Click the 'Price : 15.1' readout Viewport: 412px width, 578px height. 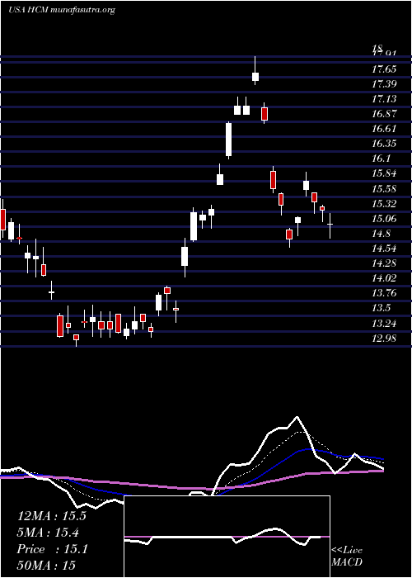pyautogui.click(x=52, y=549)
